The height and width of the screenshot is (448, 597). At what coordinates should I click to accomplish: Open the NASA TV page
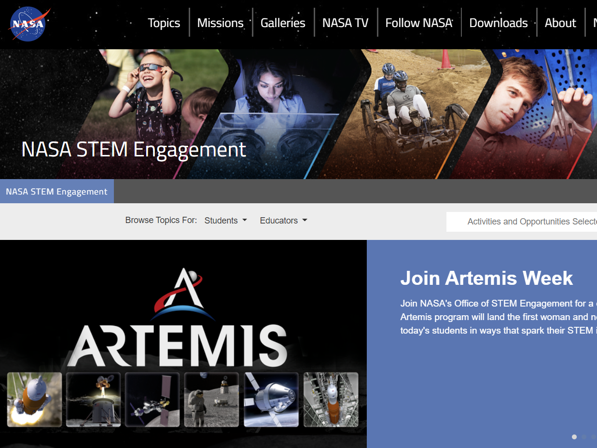coord(346,23)
